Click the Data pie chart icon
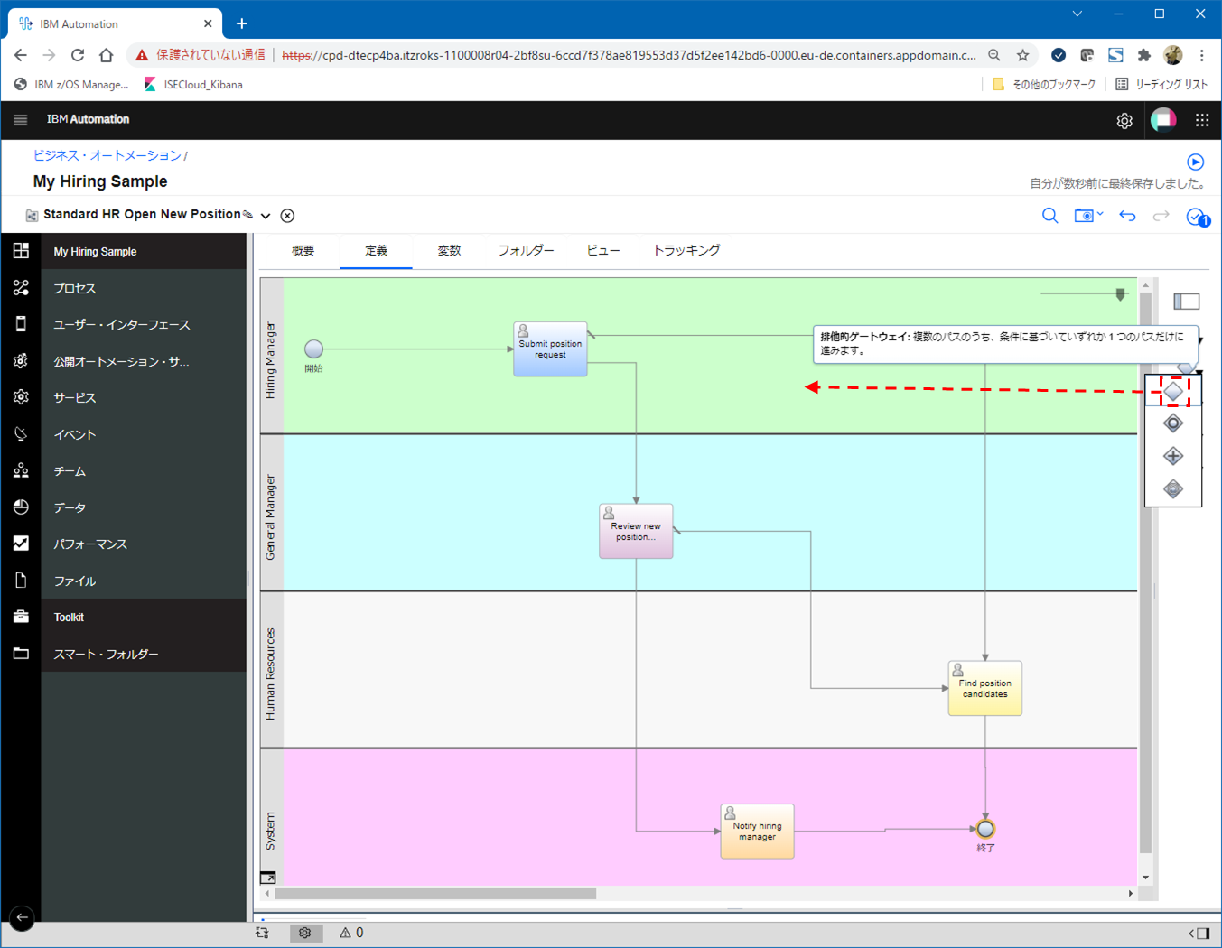The image size is (1222, 948). point(21,507)
